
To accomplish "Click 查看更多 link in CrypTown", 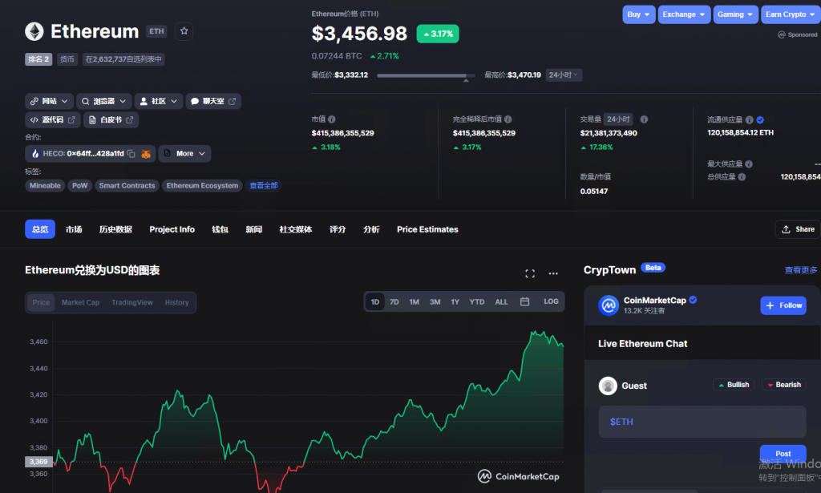I will click(801, 270).
